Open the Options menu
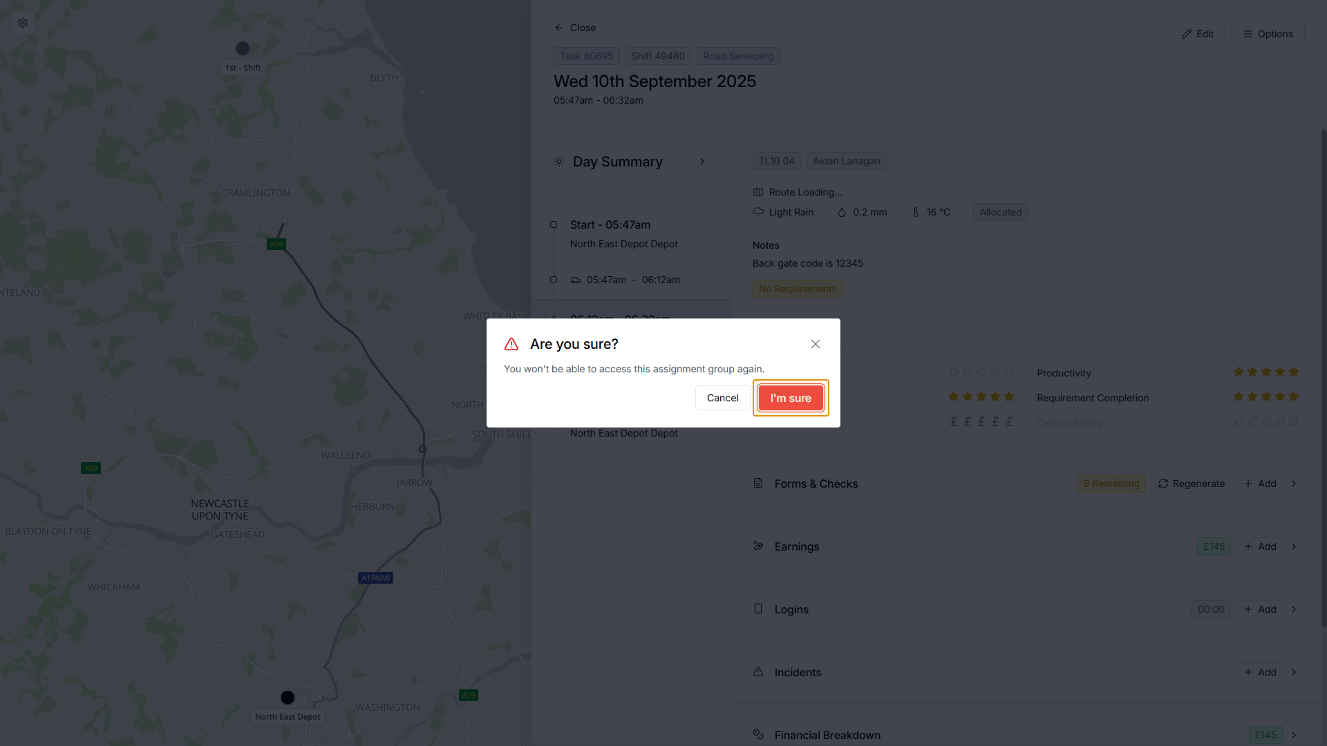1327x746 pixels. (x=1268, y=34)
